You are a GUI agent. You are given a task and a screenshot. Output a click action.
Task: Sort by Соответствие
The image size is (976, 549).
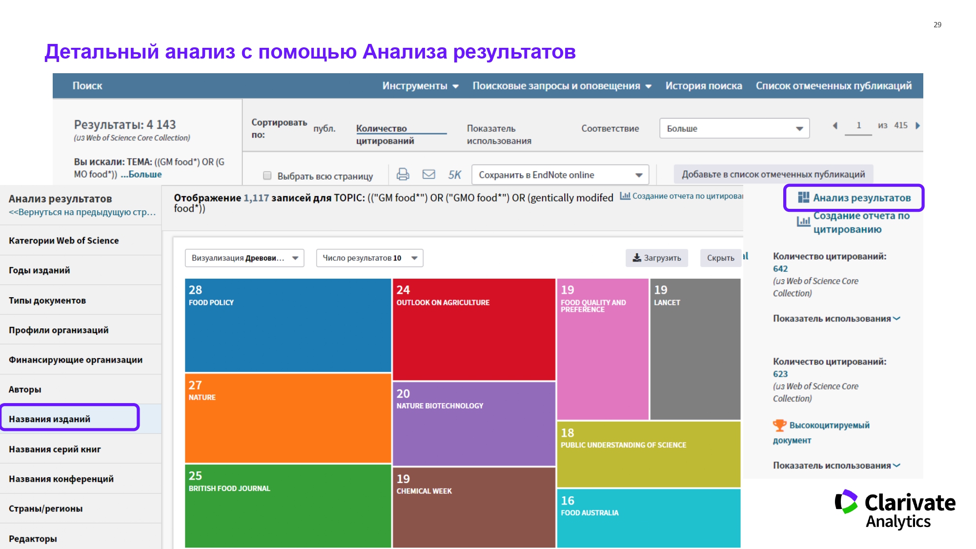[610, 128]
